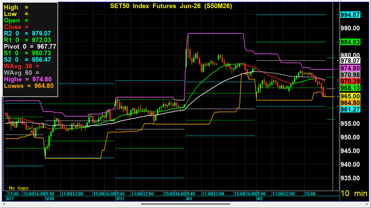Click the left arrow of the horizontal scrollbar
The image size is (371, 208).
[4, 204]
